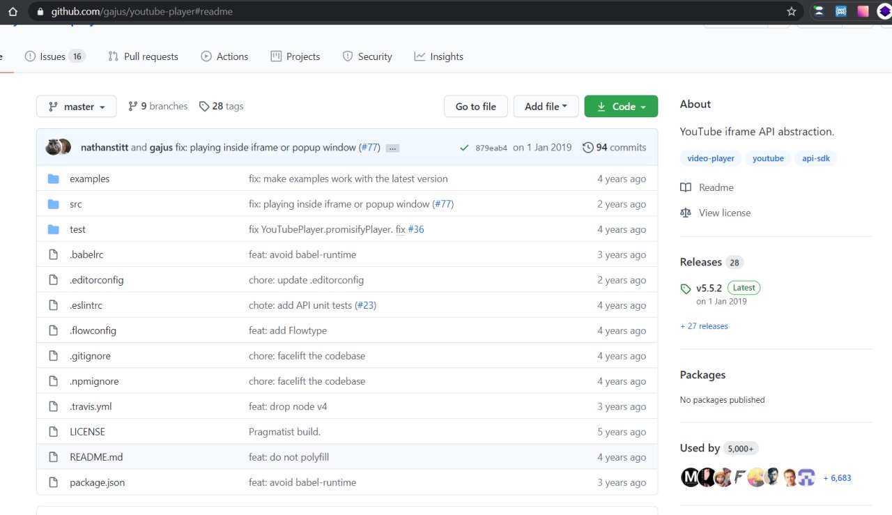Click the nathanstitt author name
892x515 pixels.
click(x=105, y=148)
